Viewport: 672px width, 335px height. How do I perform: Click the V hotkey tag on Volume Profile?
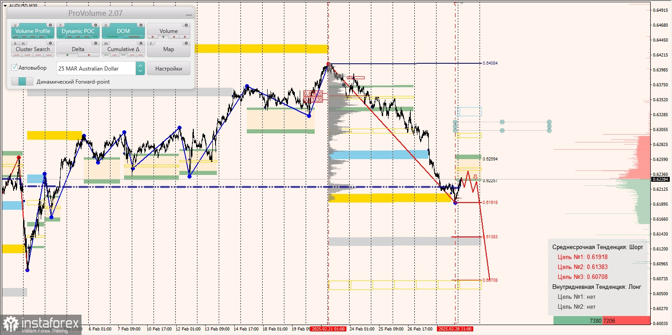[15, 25]
